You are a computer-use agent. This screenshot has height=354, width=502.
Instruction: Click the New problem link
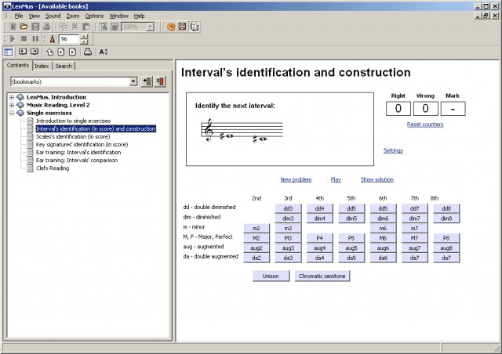pos(296,179)
